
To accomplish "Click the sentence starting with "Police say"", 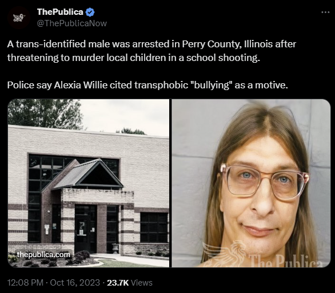I will pos(147,85).
